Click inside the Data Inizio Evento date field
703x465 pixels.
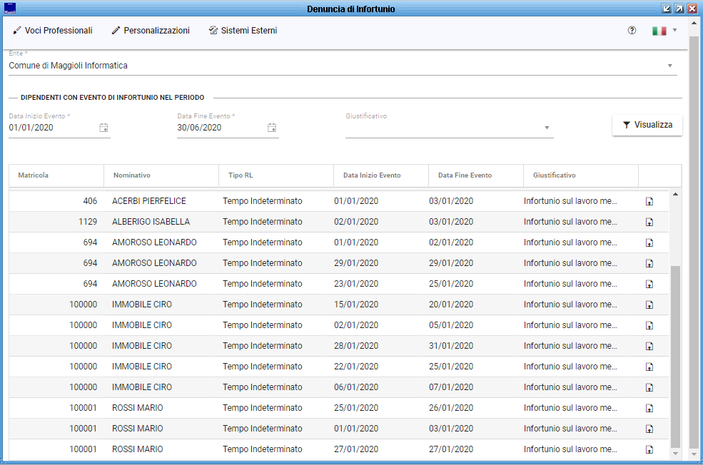(50, 128)
